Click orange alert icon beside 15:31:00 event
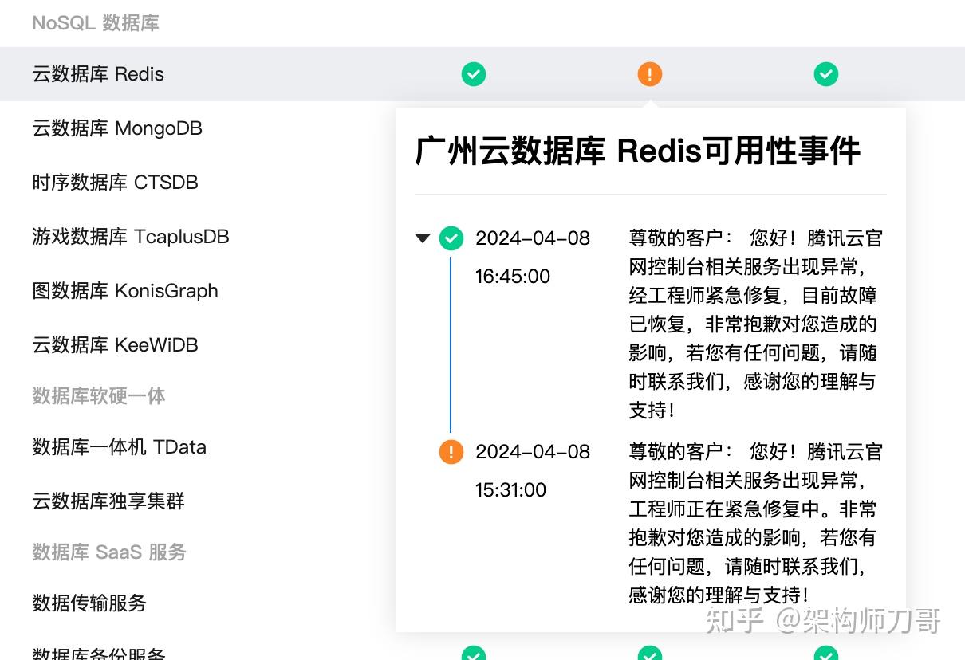 (451, 452)
